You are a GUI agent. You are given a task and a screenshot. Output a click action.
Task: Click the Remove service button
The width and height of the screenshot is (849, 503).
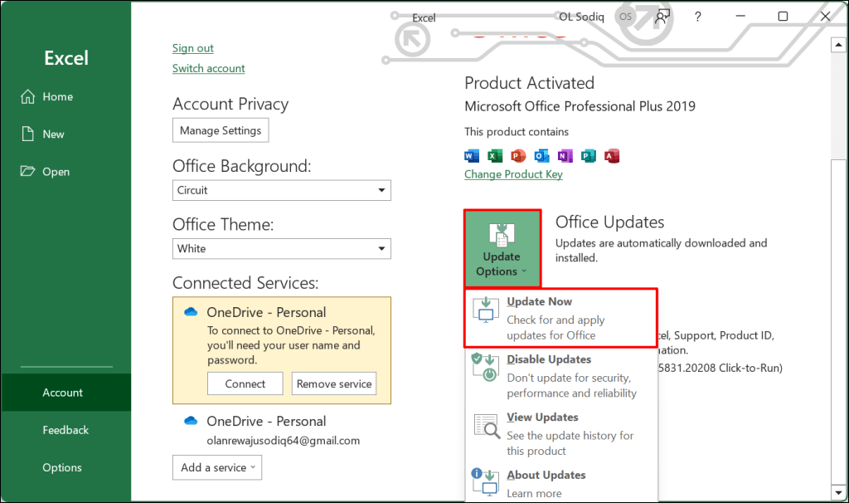[334, 383]
